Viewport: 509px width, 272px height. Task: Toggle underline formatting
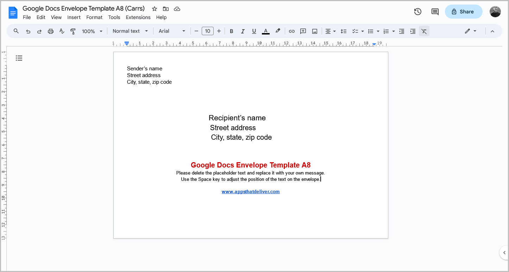254,31
